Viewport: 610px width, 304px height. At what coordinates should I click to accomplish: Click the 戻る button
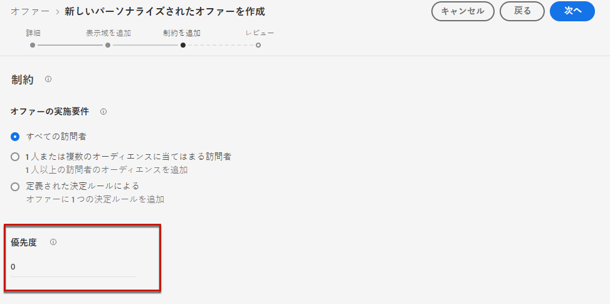click(522, 11)
